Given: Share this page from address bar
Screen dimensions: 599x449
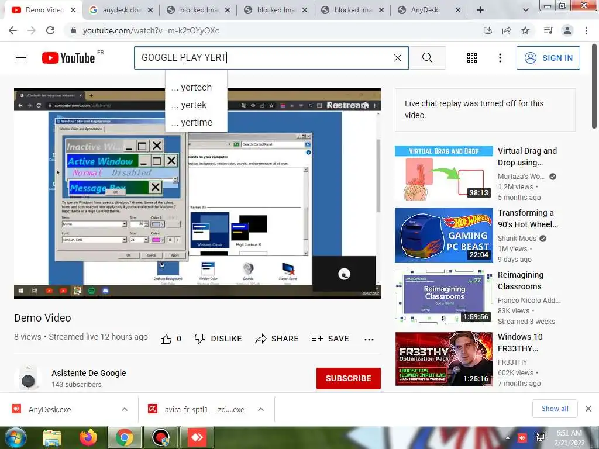Looking at the screenshot, I should [x=507, y=30].
